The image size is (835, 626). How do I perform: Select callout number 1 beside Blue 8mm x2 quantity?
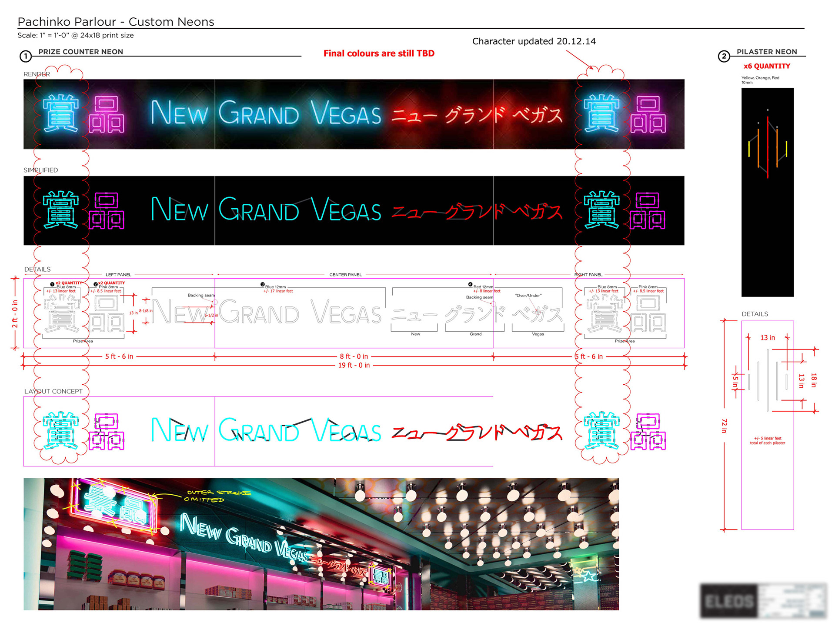click(52, 284)
